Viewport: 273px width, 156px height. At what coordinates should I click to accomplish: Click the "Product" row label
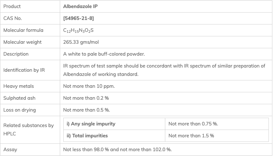pyautogui.click(x=12, y=6)
